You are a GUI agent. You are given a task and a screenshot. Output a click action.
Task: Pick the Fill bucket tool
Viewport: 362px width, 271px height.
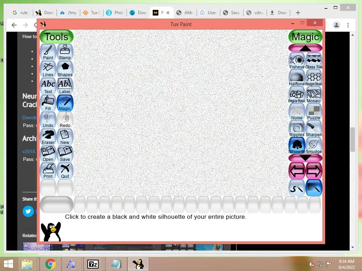pos(48,103)
